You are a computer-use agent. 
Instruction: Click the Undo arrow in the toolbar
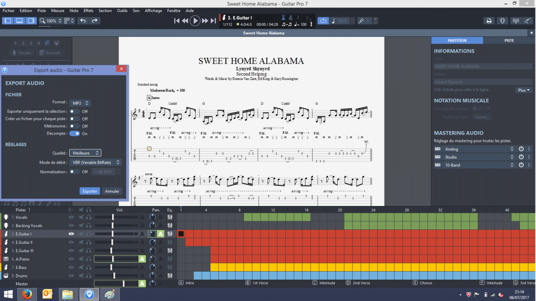pyautogui.click(x=83, y=21)
